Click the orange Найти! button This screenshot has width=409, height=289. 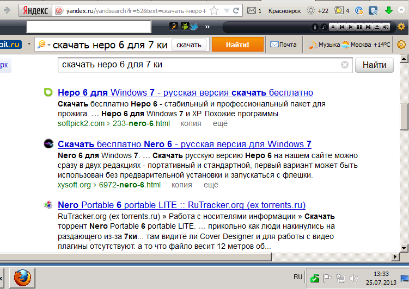pyautogui.click(x=237, y=45)
